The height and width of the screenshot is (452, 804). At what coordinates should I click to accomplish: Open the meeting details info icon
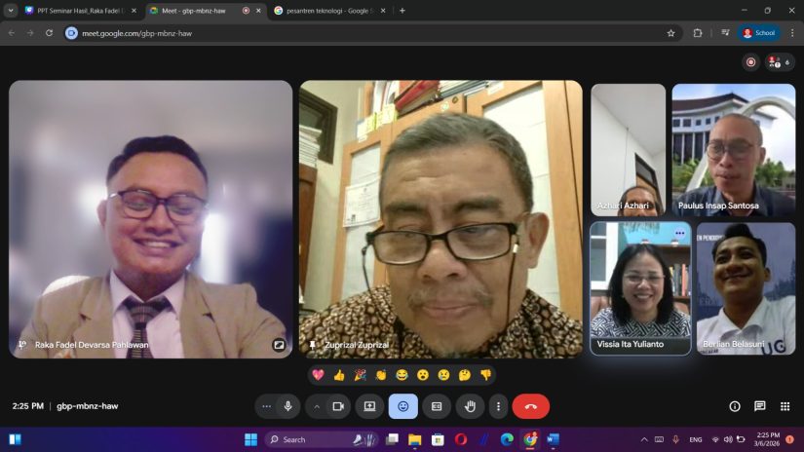tap(735, 406)
